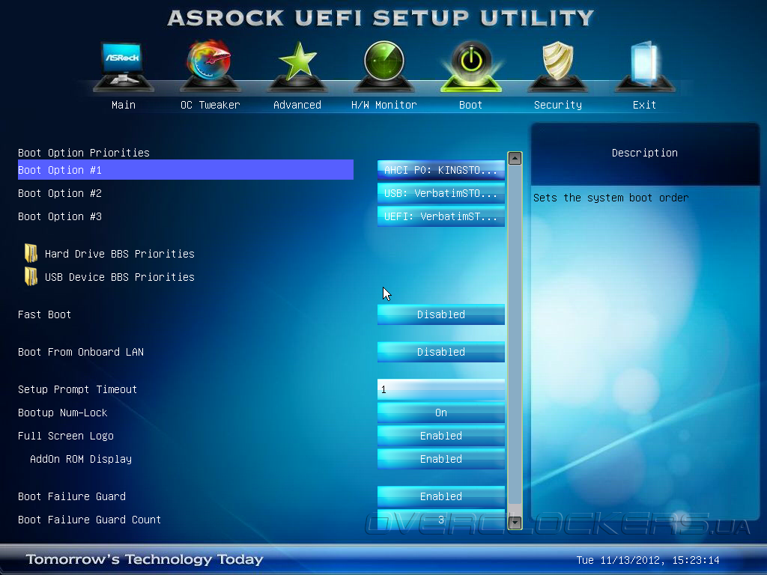Switch to the Main tab label

(124, 105)
